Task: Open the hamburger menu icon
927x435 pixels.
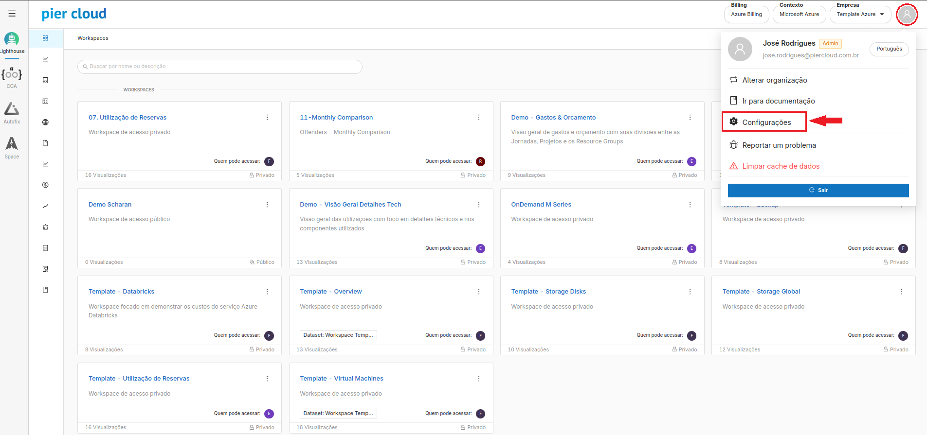Action: (12, 14)
